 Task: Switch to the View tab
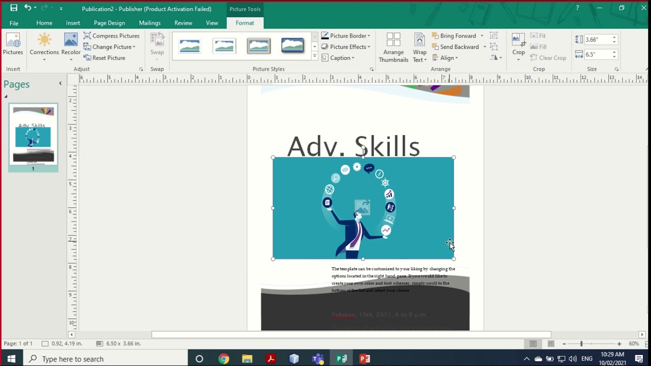212,23
